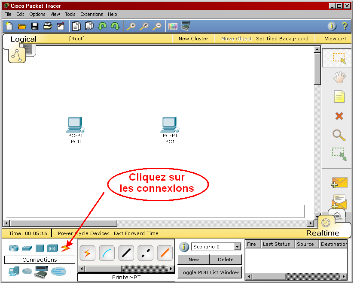Pick the Copper Cross-Over dashed cable
Viewport: 354px width, 284px height.
(145, 253)
